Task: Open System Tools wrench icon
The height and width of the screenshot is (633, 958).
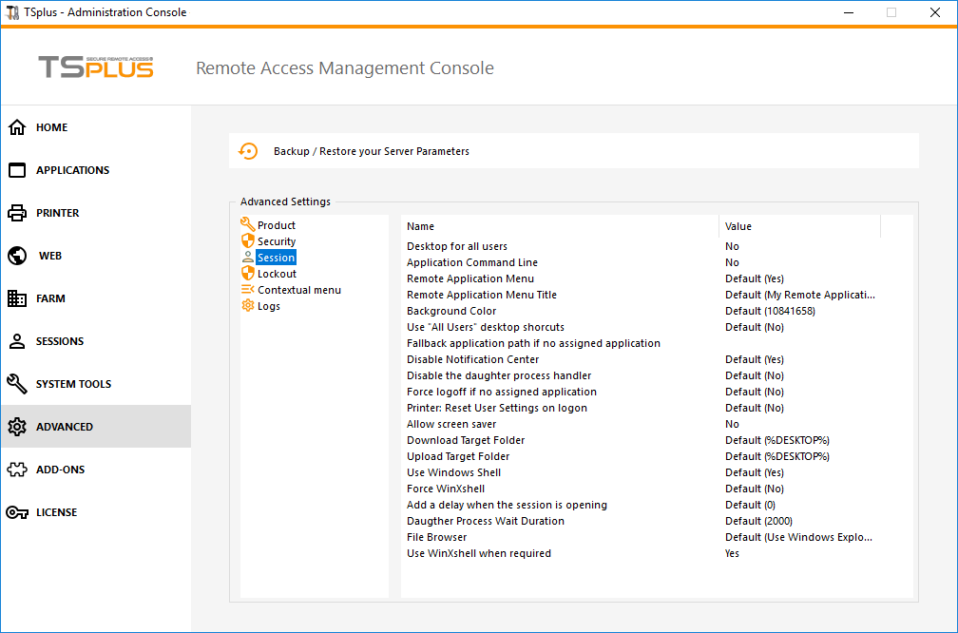Action: (x=17, y=384)
